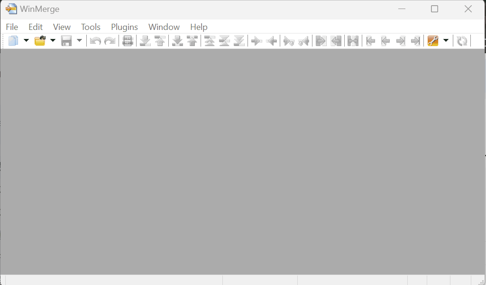Redo the last change
Image resolution: width=486 pixels, height=285 pixels.
click(x=110, y=41)
